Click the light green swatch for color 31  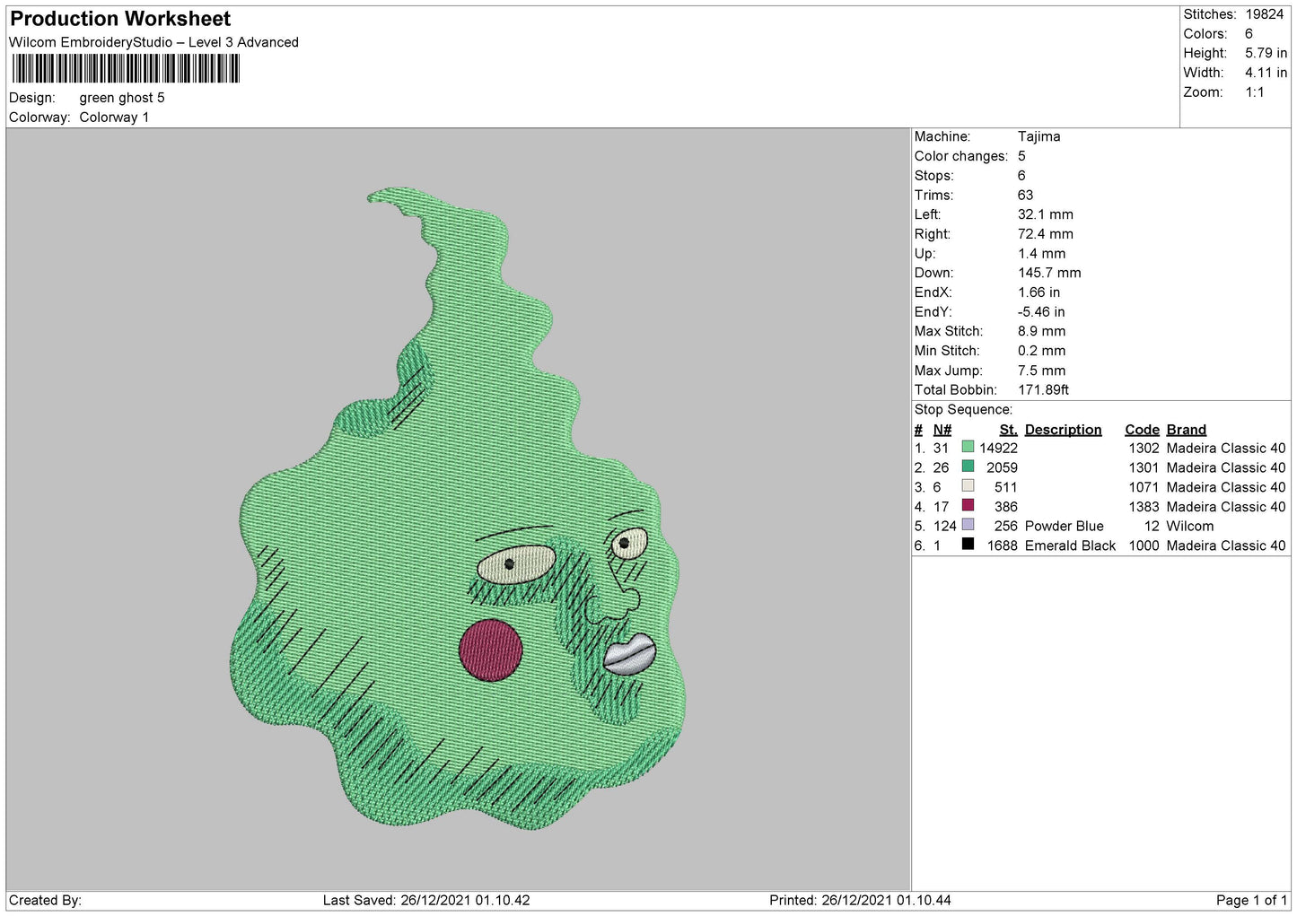(968, 447)
